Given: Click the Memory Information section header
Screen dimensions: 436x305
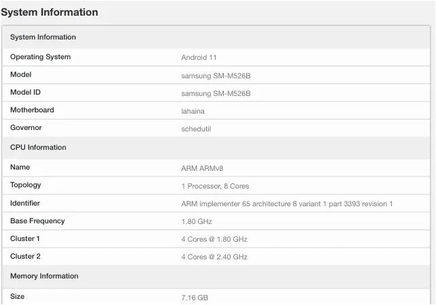Looking at the screenshot, I should click(44, 276).
